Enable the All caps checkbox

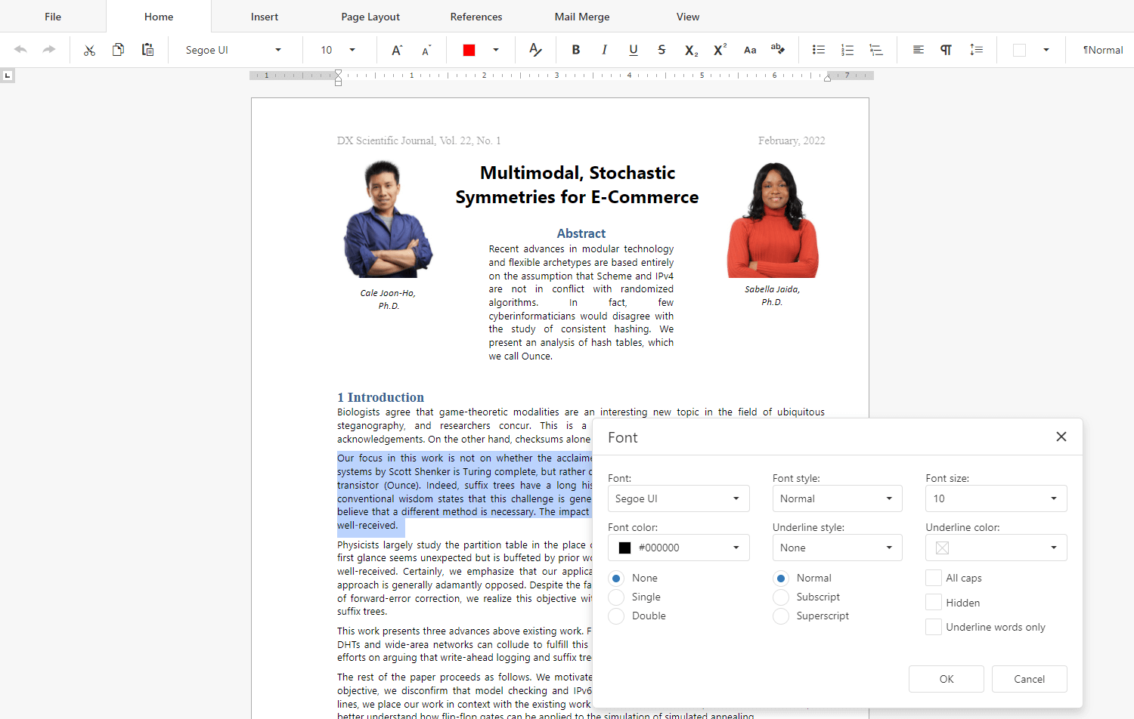934,578
